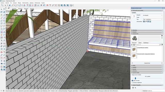Activate the Scale tool in the top toolbar

pos(36,5)
